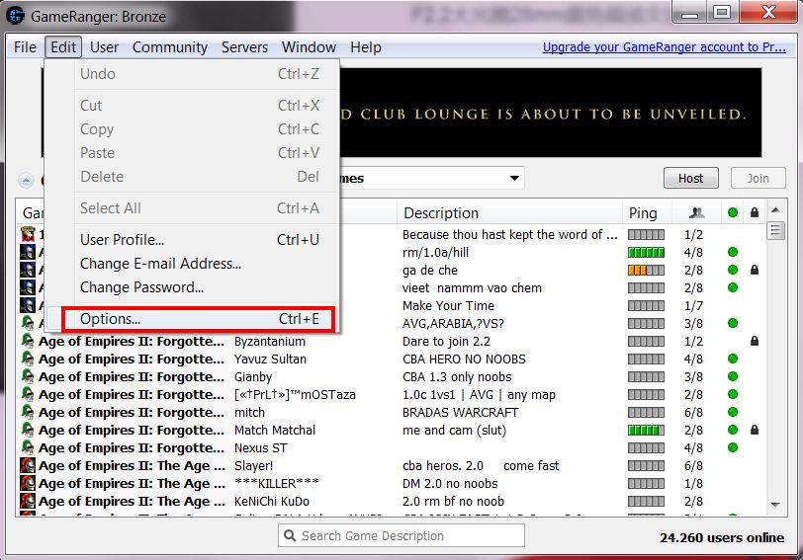The height and width of the screenshot is (560, 803).
Task: Click green dot on 'CBA HERO NO NOOBS' row
Action: pos(733,359)
